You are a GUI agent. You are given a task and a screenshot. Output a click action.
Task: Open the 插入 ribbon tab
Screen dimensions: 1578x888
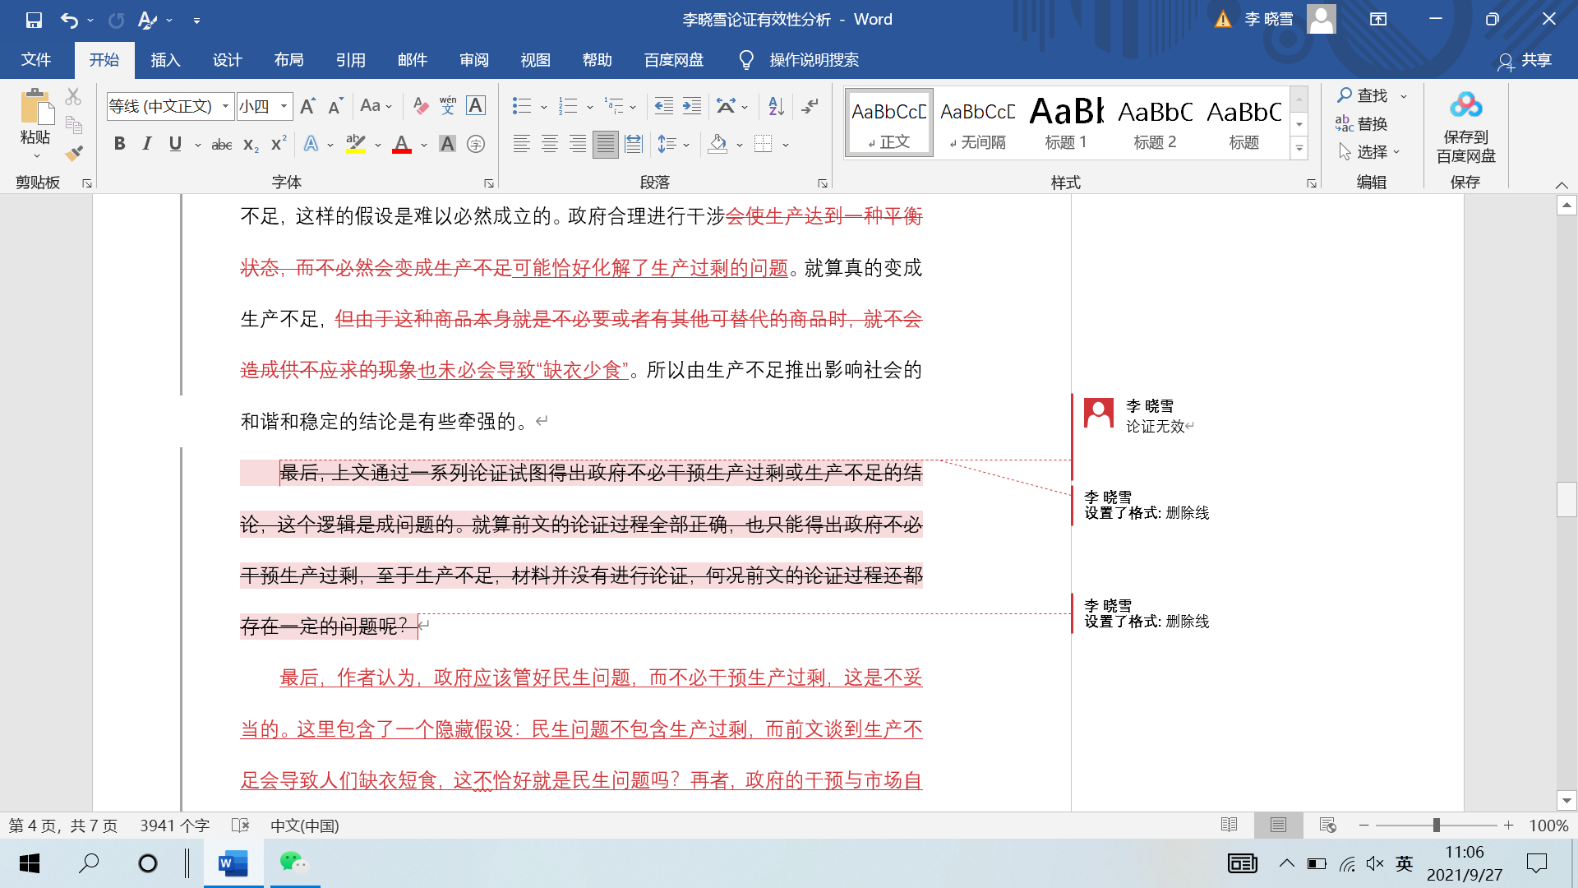click(166, 59)
